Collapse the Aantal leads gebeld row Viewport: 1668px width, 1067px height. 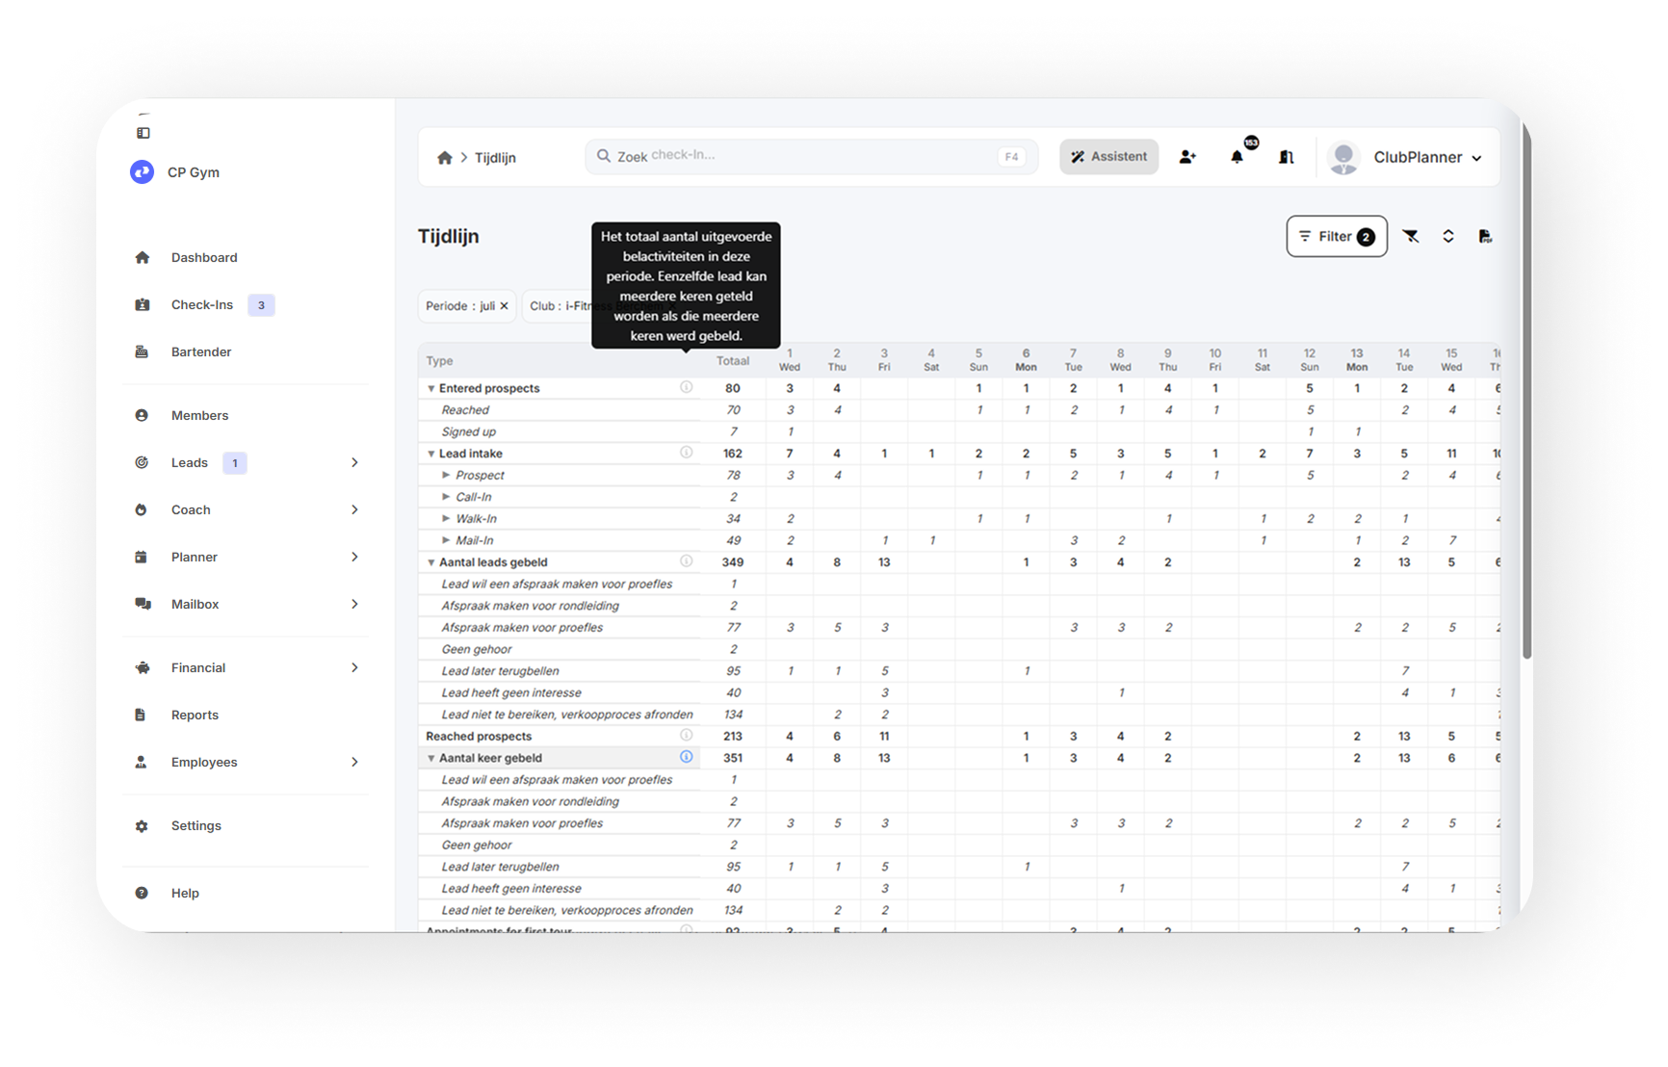coord(430,562)
